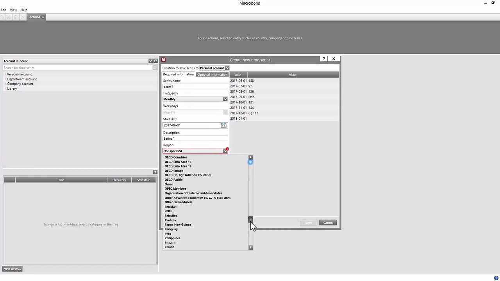
Task: Open the View menu
Action: tap(13, 10)
